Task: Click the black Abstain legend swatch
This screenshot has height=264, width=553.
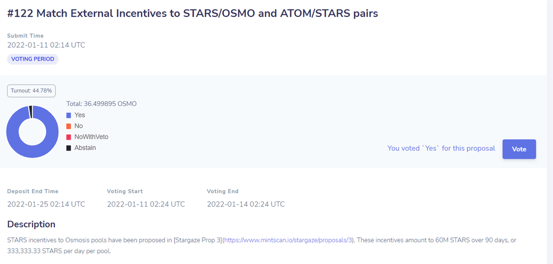Action: click(x=69, y=148)
